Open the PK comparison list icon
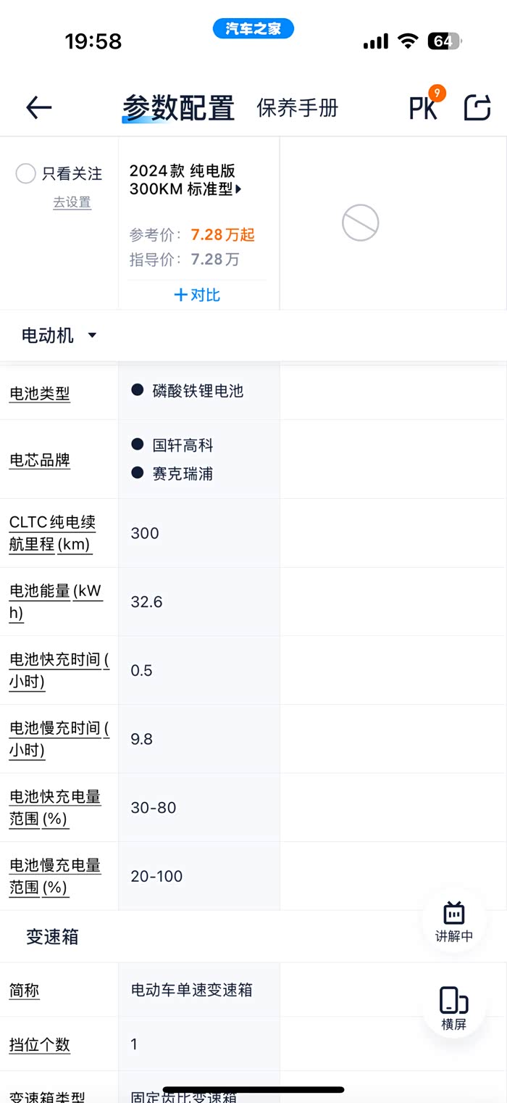Image resolution: width=507 pixels, height=1103 pixels. click(x=424, y=108)
